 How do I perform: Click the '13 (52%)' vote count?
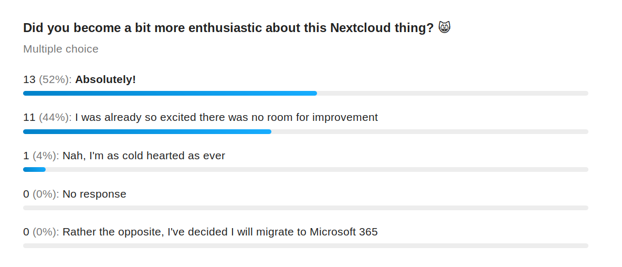click(x=47, y=79)
